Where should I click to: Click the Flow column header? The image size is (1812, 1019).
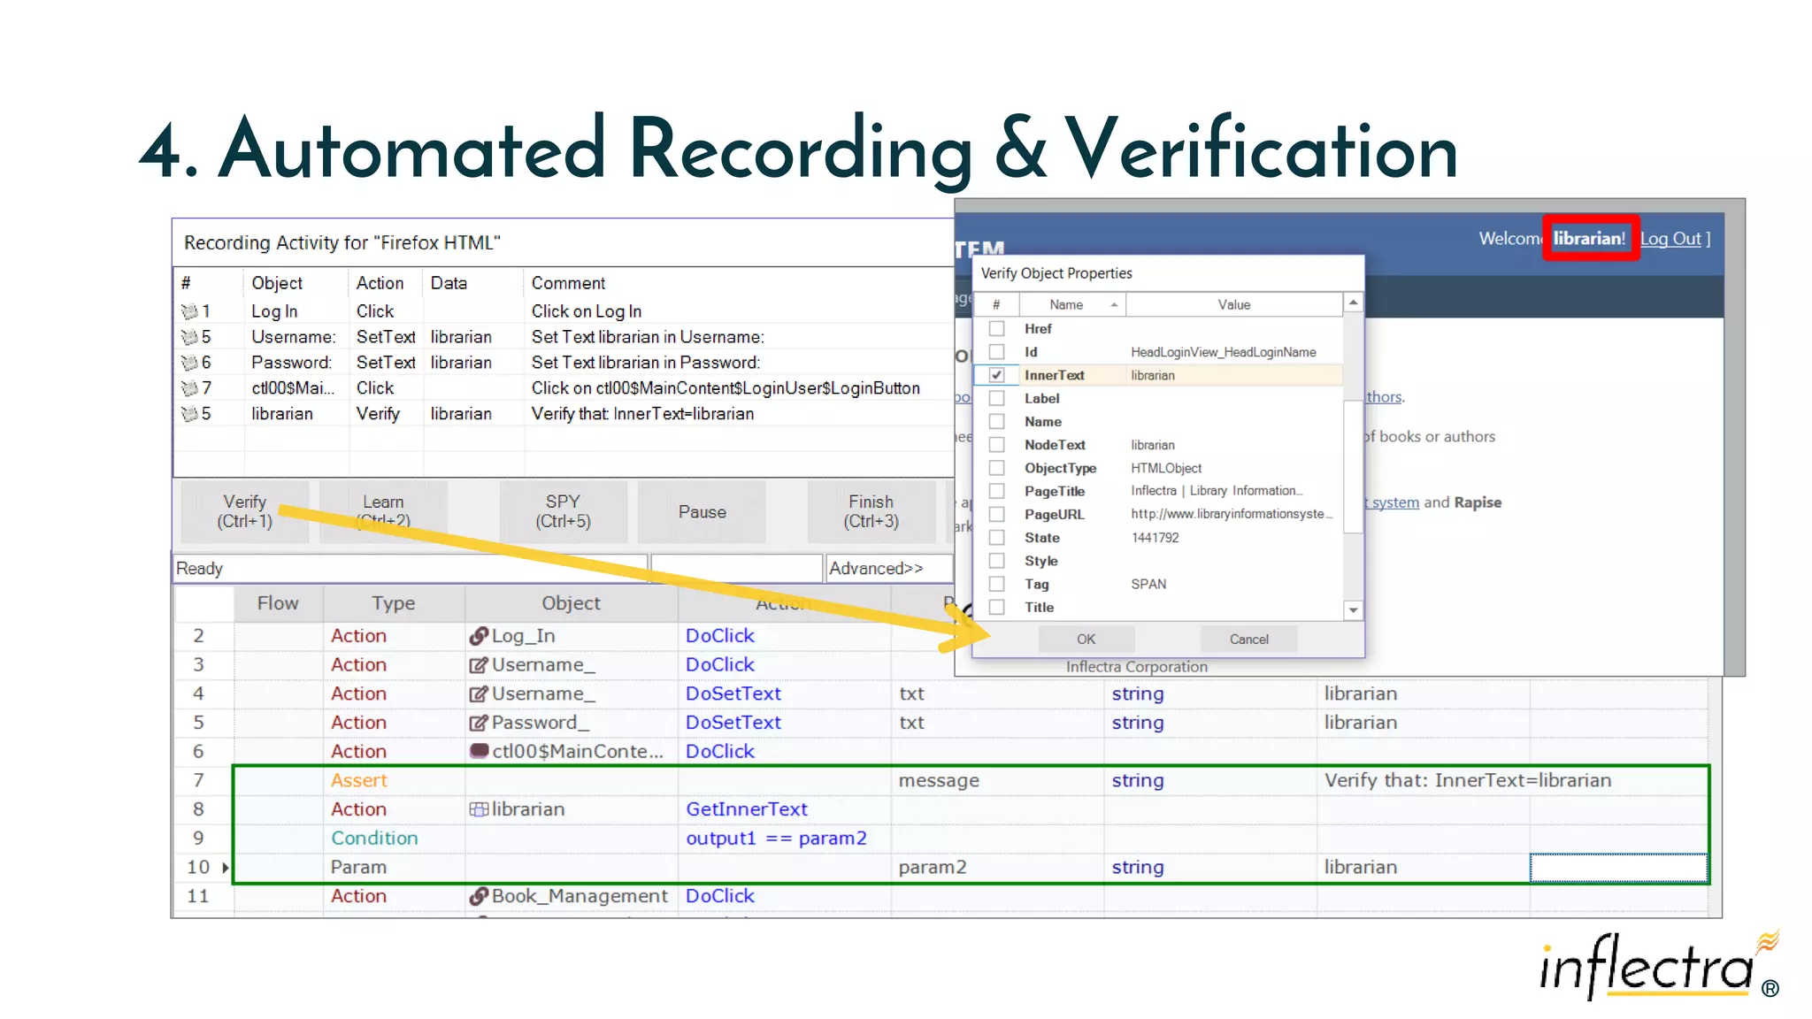point(278,603)
